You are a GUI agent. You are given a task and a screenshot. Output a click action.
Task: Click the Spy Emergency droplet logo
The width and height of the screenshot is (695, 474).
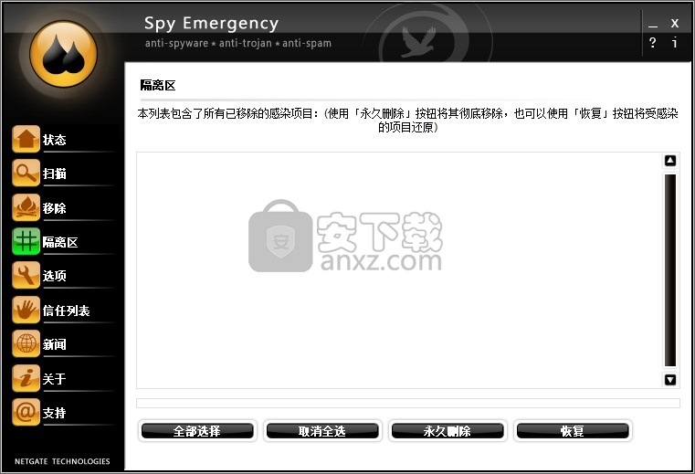click(x=63, y=54)
